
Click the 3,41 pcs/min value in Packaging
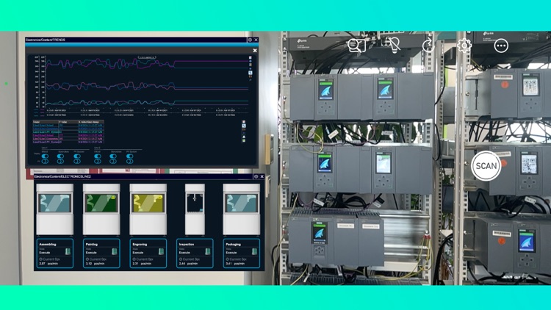click(x=235, y=264)
